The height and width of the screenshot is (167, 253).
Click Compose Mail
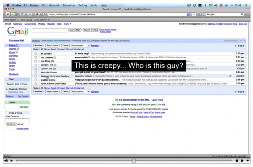[x=17, y=40]
